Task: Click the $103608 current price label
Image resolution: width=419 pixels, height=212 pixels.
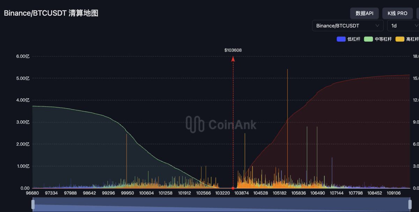Action: [x=233, y=50]
